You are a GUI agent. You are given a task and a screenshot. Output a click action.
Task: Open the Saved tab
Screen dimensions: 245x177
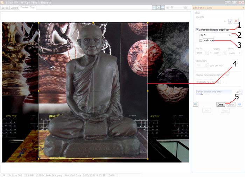coord(5,8)
